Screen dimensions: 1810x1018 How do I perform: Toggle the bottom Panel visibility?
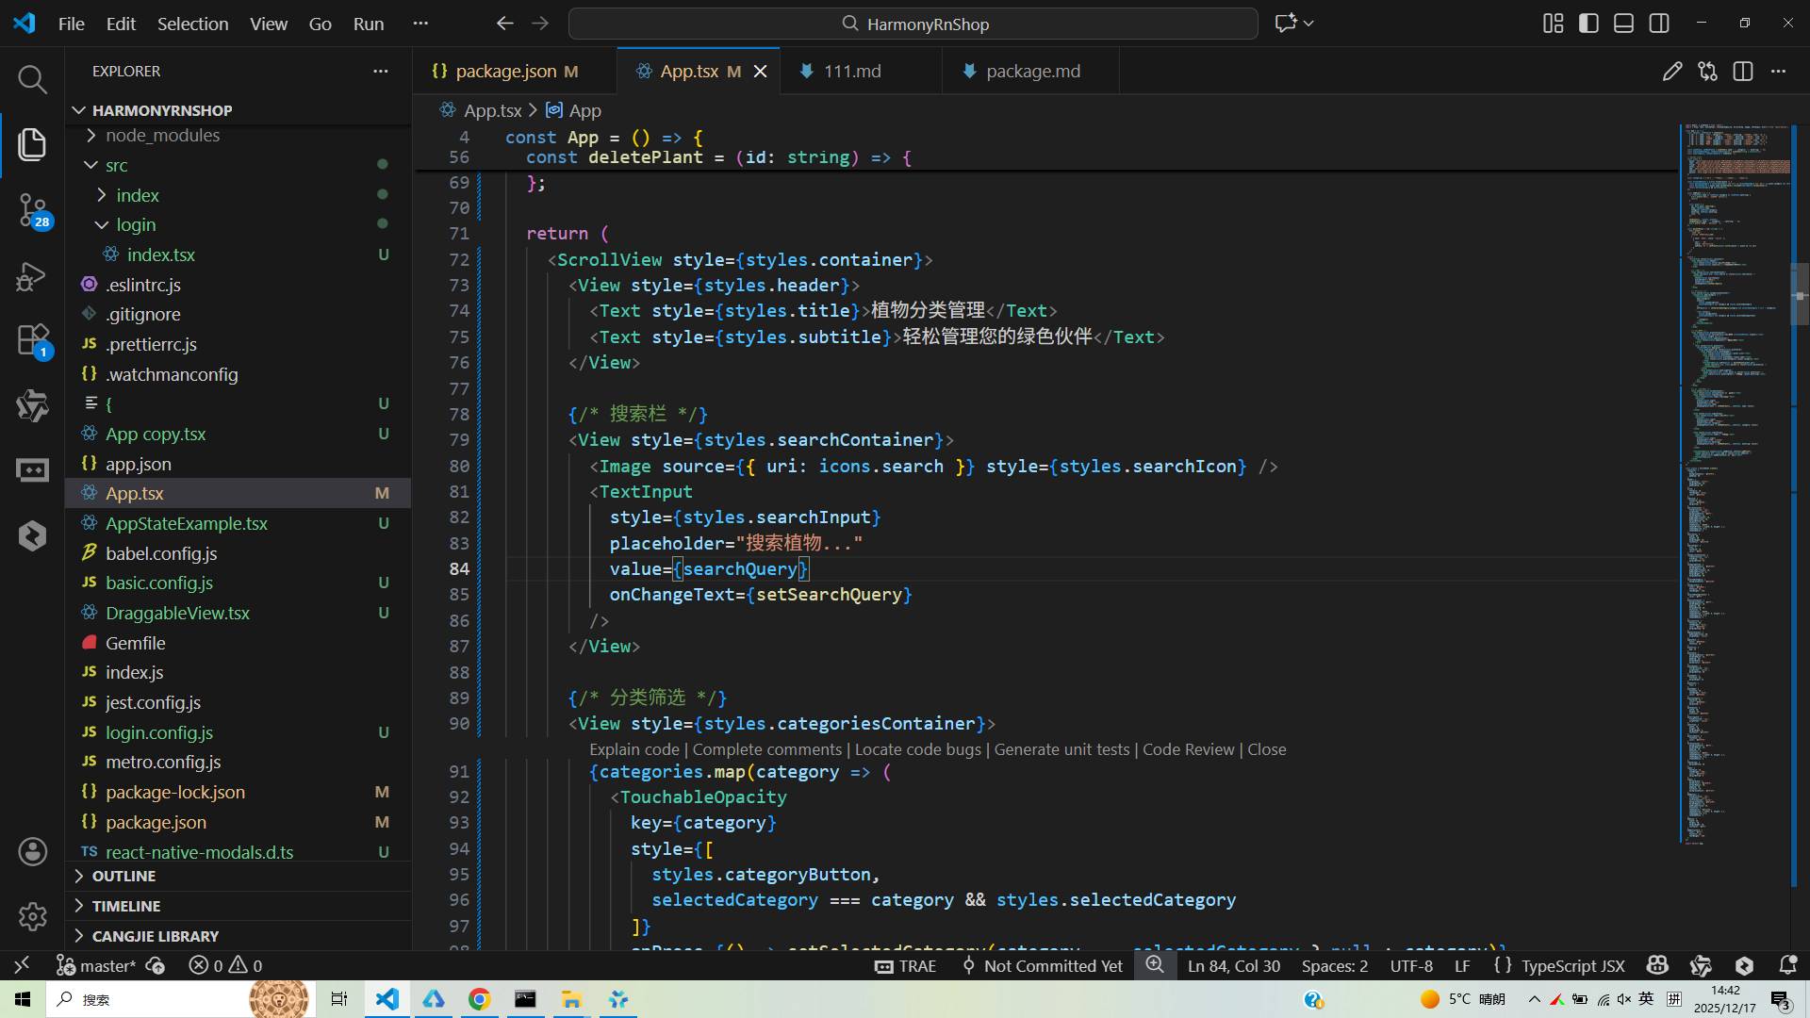coord(1623,24)
